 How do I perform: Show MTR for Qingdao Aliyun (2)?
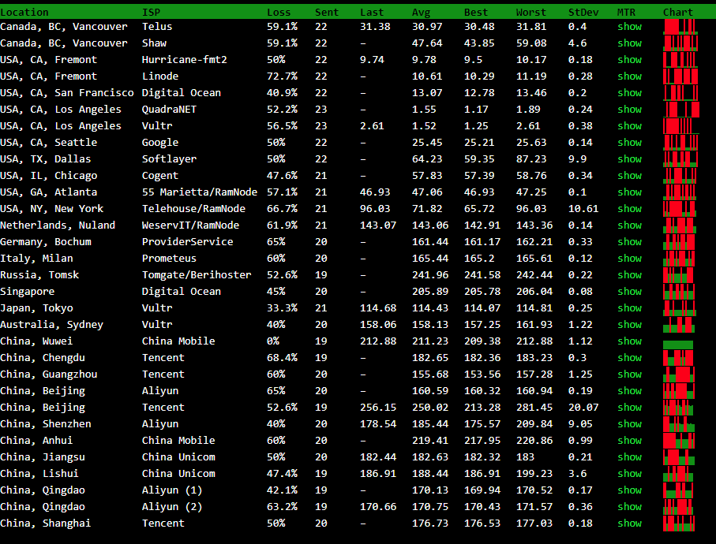point(629,507)
